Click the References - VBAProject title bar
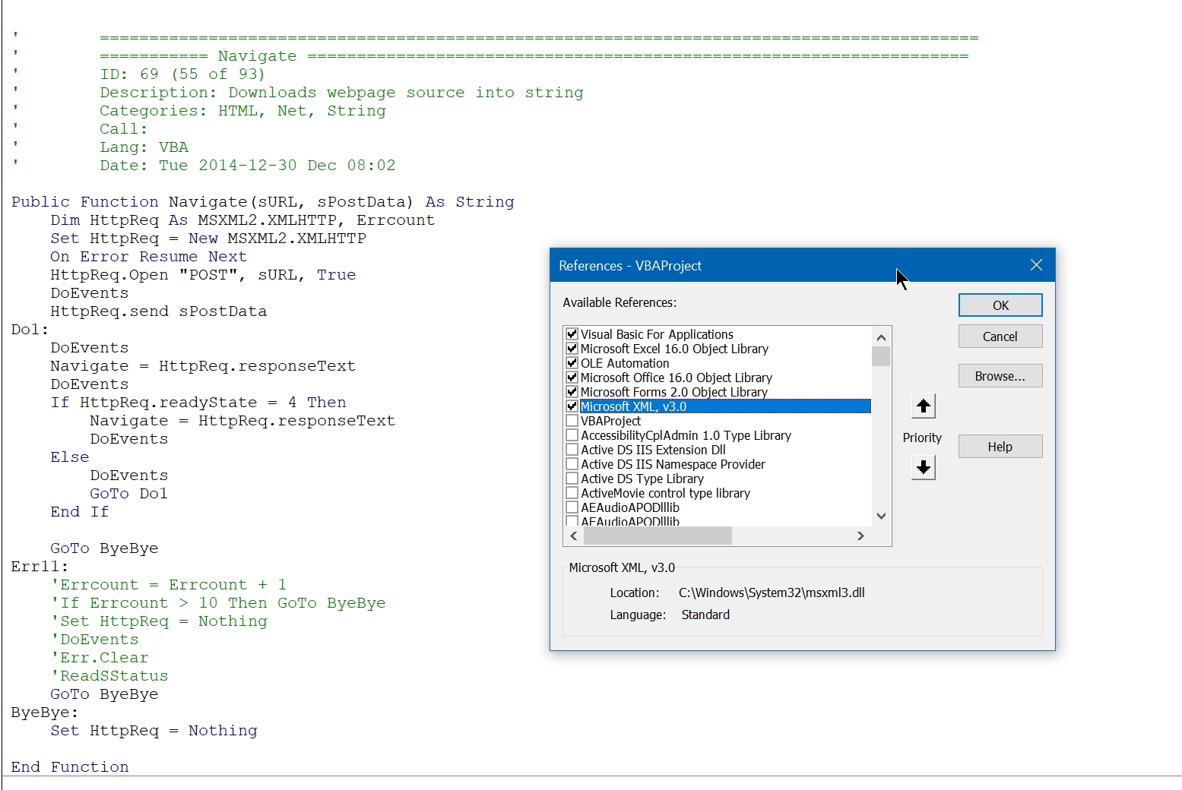 click(722, 265)
